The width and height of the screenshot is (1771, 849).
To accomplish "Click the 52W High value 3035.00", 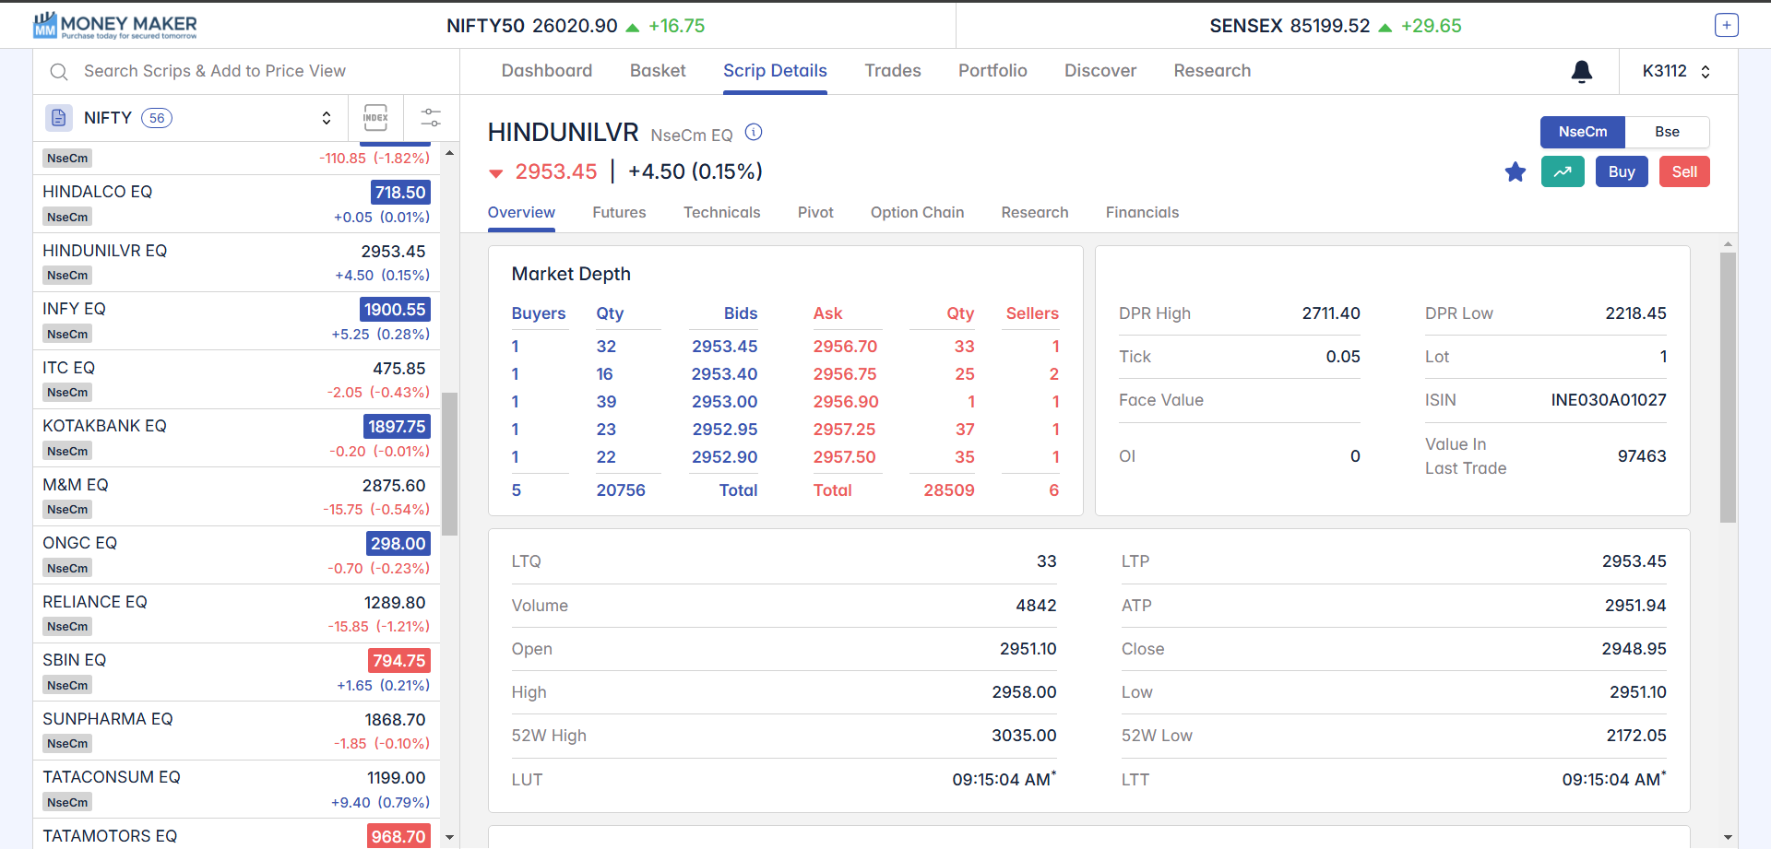I will [x=1024, y=736].
